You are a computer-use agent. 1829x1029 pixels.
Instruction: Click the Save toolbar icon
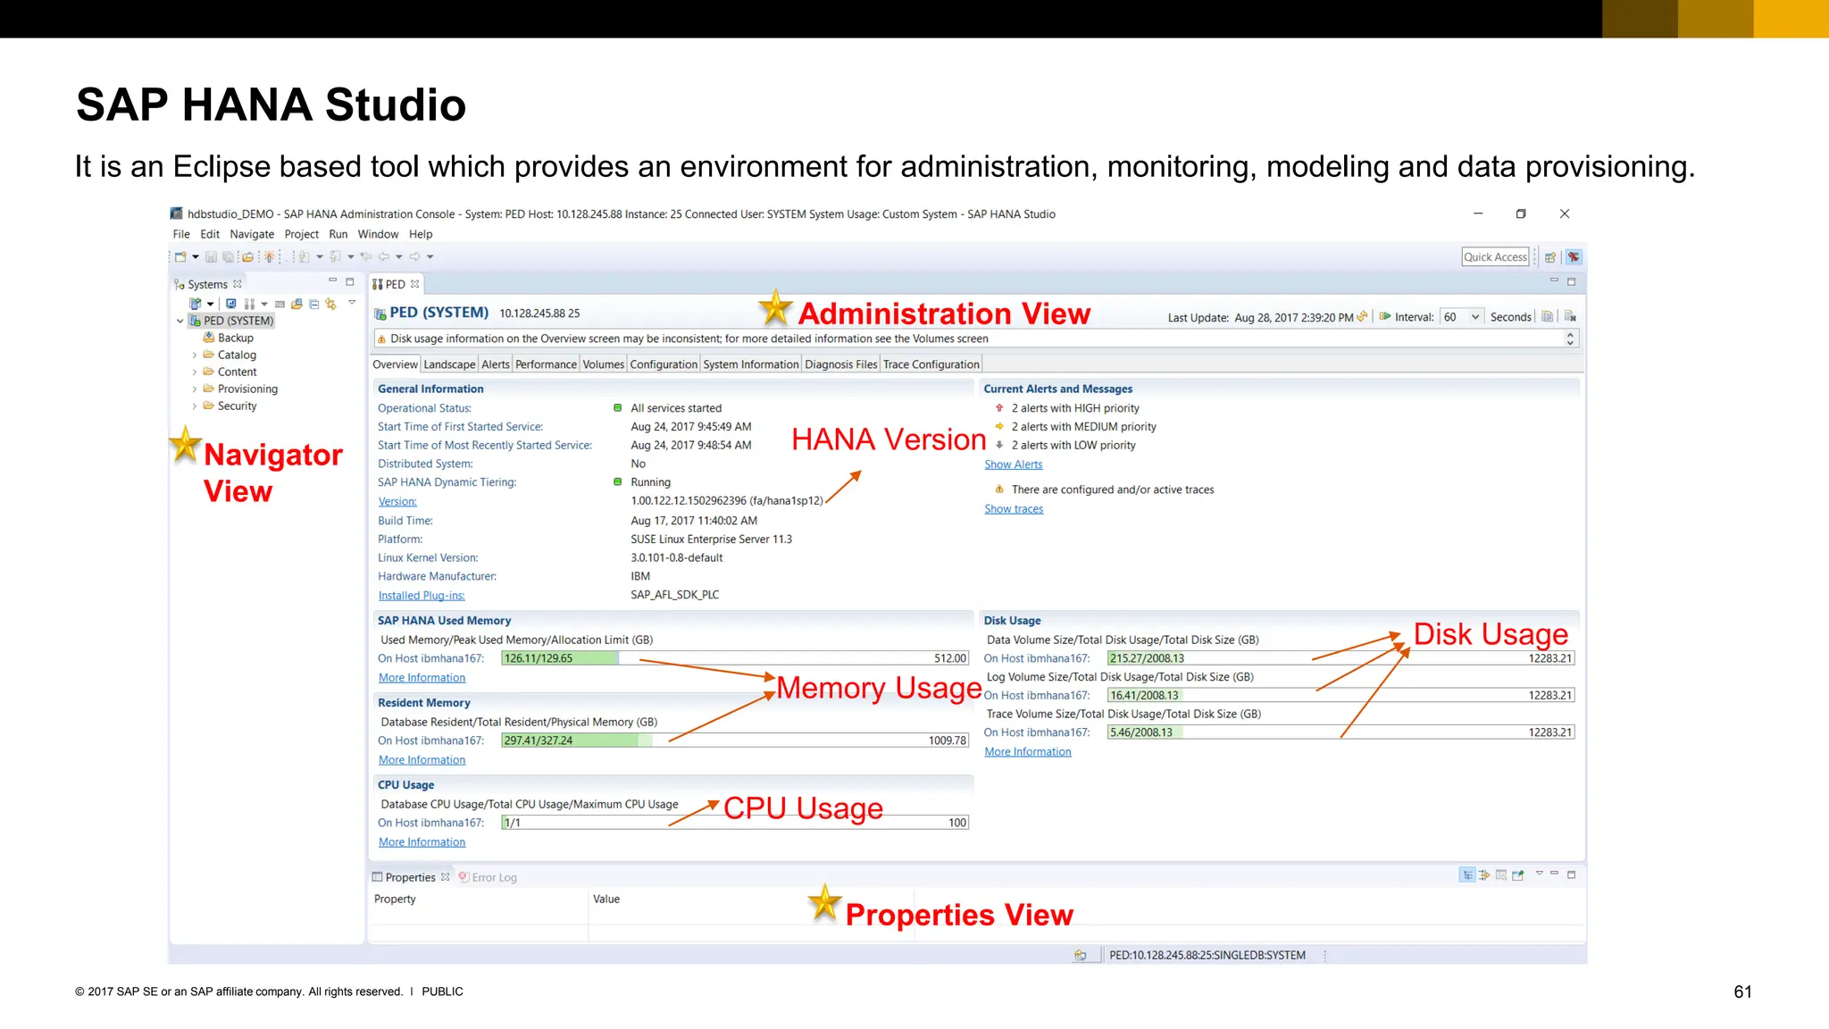[x=211, y=257]
